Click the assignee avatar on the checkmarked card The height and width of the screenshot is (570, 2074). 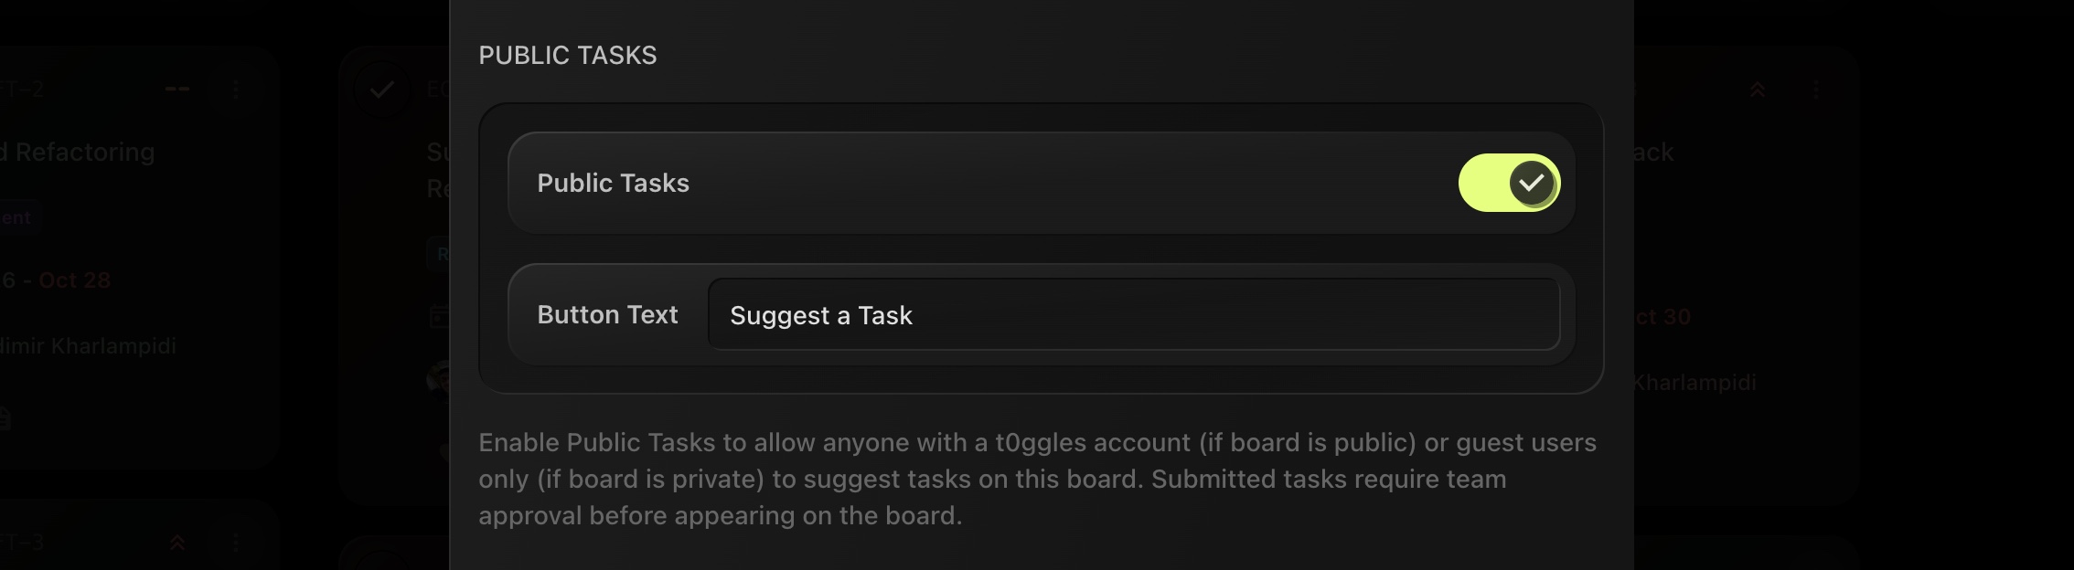pos(439,378)
